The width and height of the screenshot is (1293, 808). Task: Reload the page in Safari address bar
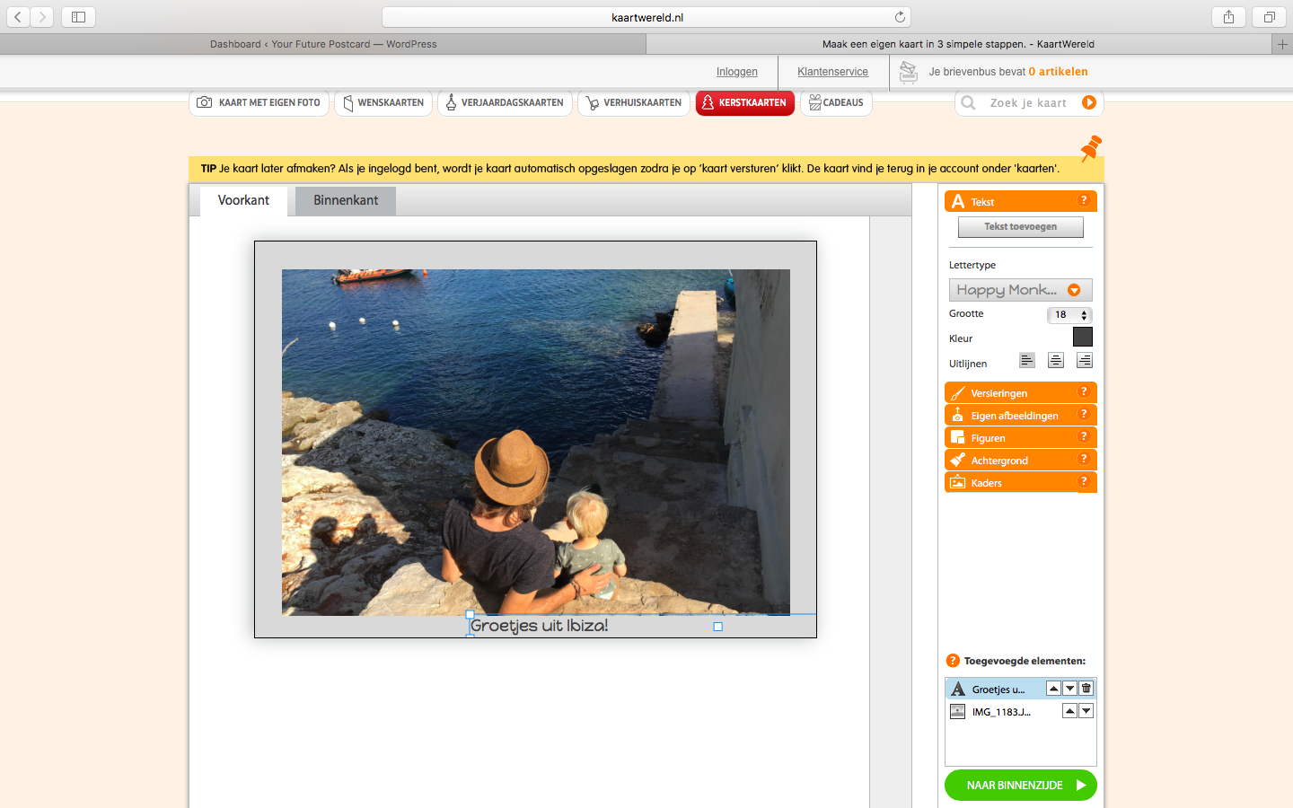pyautogui.click(x=900, y=17)
